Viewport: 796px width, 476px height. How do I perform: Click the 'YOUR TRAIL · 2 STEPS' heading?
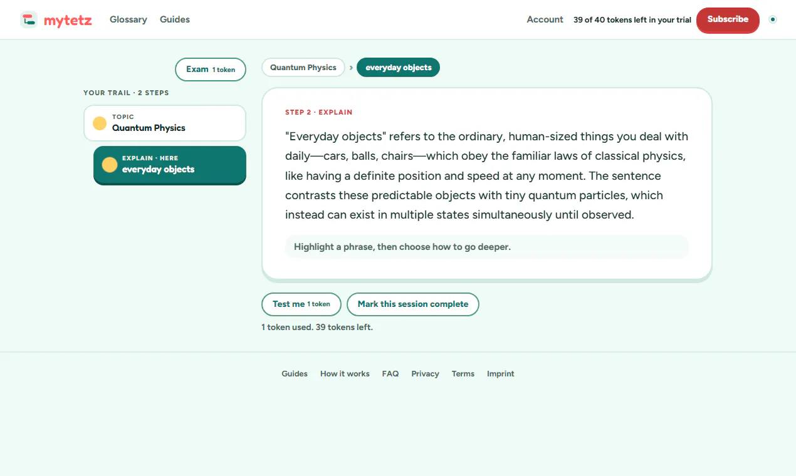tap(126, 93)
